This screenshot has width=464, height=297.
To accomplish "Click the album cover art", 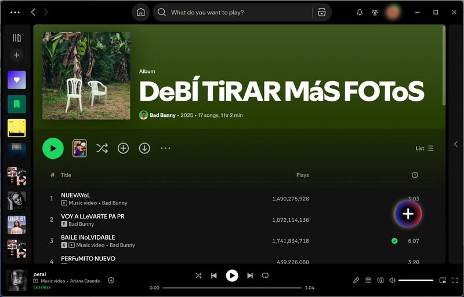I will (x=86, y=76).
